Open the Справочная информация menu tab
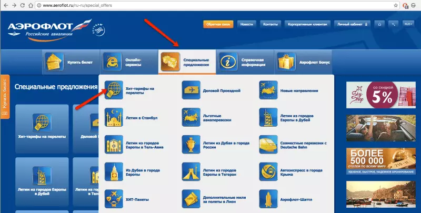This screenshot has height=213, width=421. 245,62
